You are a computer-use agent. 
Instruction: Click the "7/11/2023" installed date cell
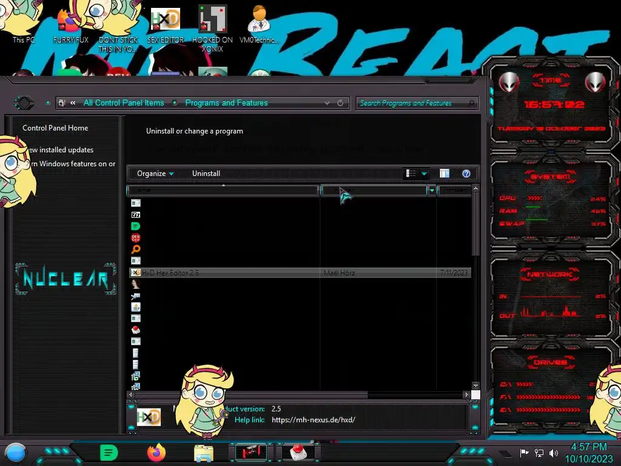point(454,272)
